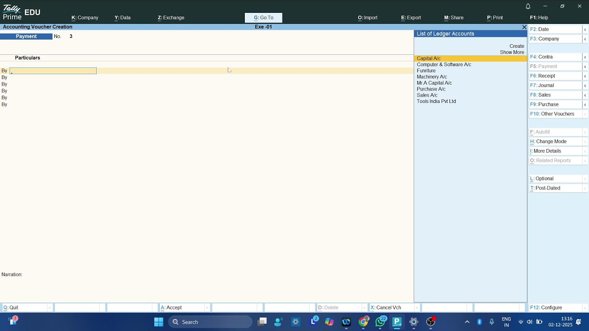Select Furniture ledger from the list

pyautogui.click(x=470, y=71)
